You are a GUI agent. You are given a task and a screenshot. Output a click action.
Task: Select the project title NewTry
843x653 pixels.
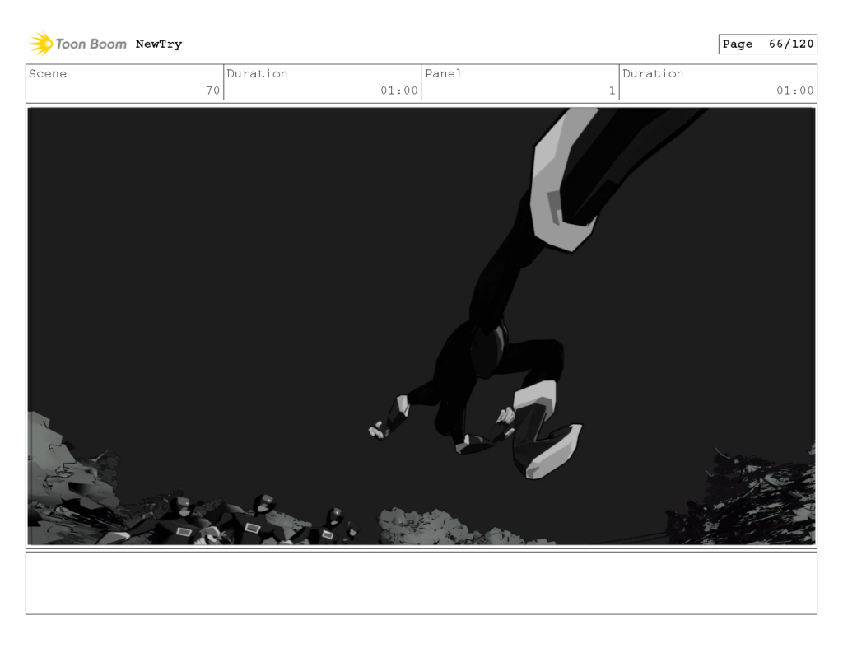[x=157, y=44]
